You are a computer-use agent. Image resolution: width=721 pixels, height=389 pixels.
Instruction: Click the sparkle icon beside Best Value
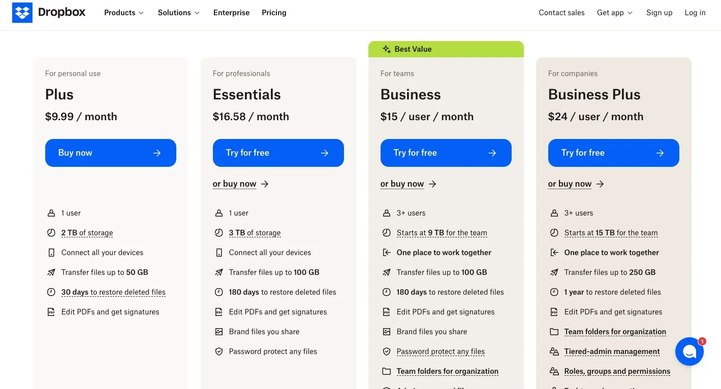click(386, 49)
